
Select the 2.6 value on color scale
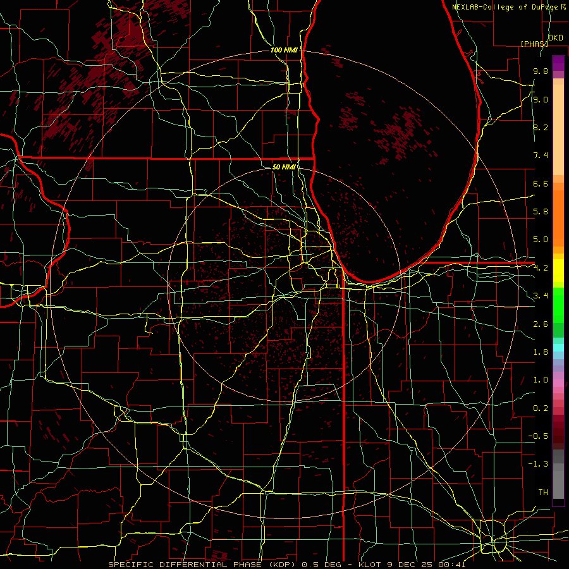541,324
